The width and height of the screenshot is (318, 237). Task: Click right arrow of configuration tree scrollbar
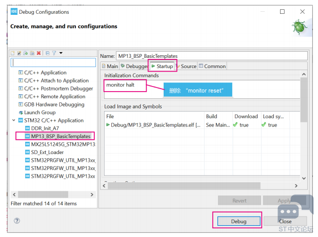(x=92, y=195)
